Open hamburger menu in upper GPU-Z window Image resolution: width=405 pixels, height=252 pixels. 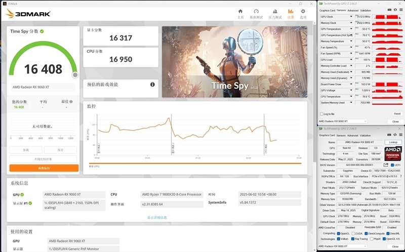click(x=401, y=10)
